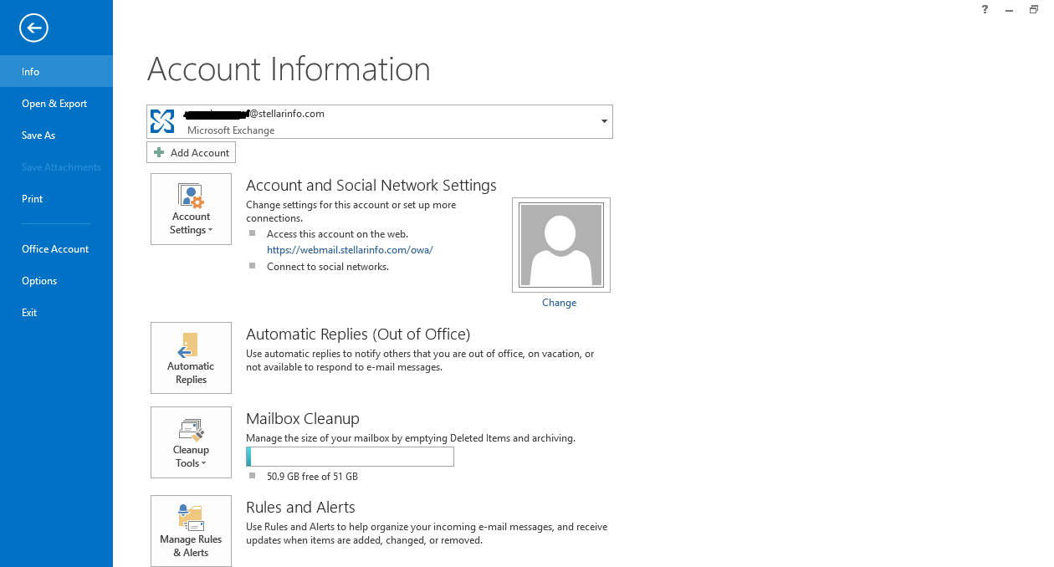Click the back arrow to return to Mail
Screen dimensions: 1054x567
coord(33,28)
